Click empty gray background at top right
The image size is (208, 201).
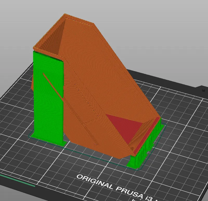(x=177, y=26)
